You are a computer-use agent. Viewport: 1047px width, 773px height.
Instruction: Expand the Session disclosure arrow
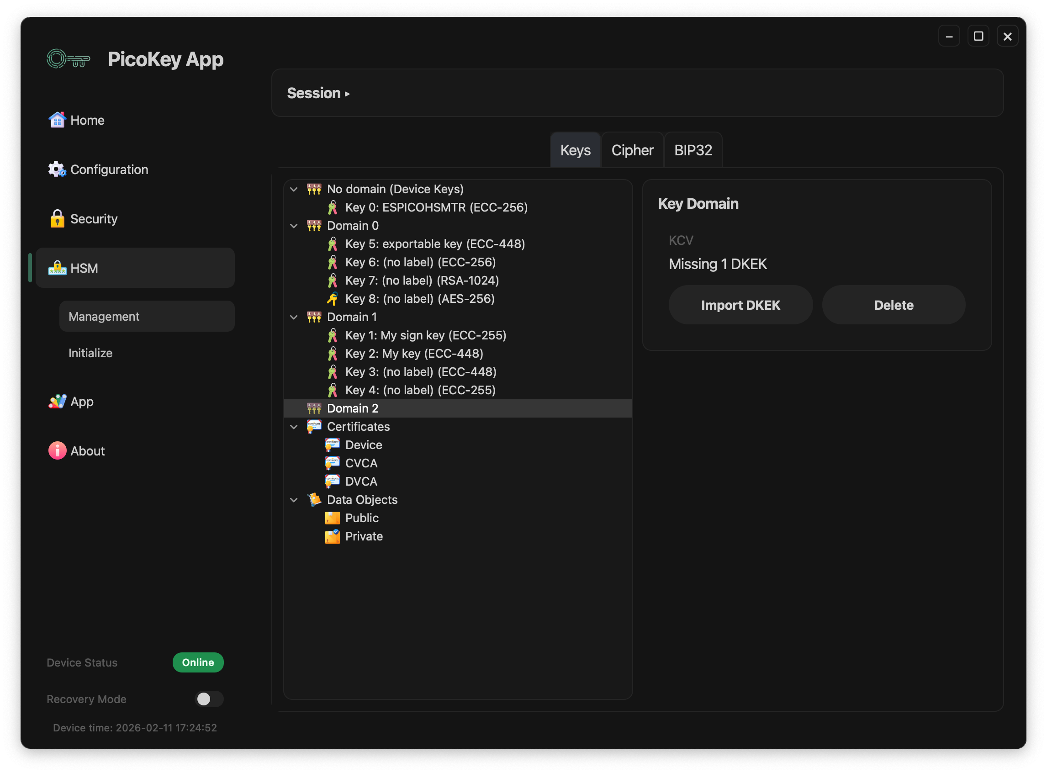347,94
